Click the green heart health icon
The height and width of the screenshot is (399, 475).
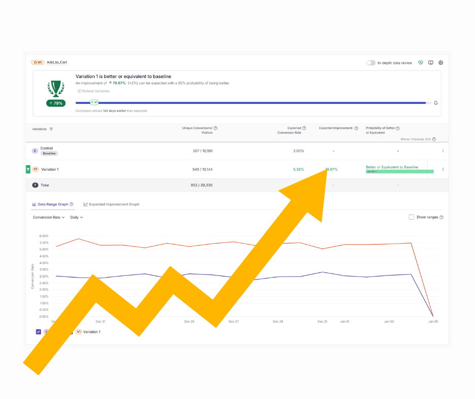pyautogui.click(x=420, y=63)
